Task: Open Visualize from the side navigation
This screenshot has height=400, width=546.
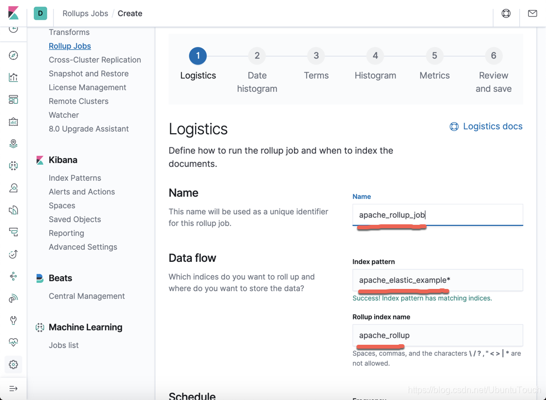Action: 13,77
